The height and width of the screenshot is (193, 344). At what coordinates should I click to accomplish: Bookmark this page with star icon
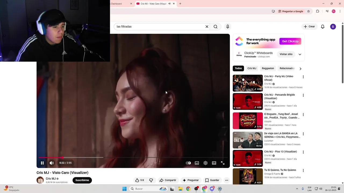click(309, 11)
